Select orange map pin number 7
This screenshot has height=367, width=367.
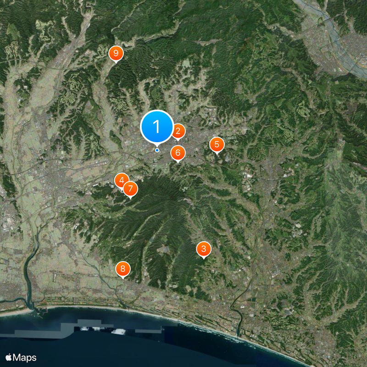130,189
